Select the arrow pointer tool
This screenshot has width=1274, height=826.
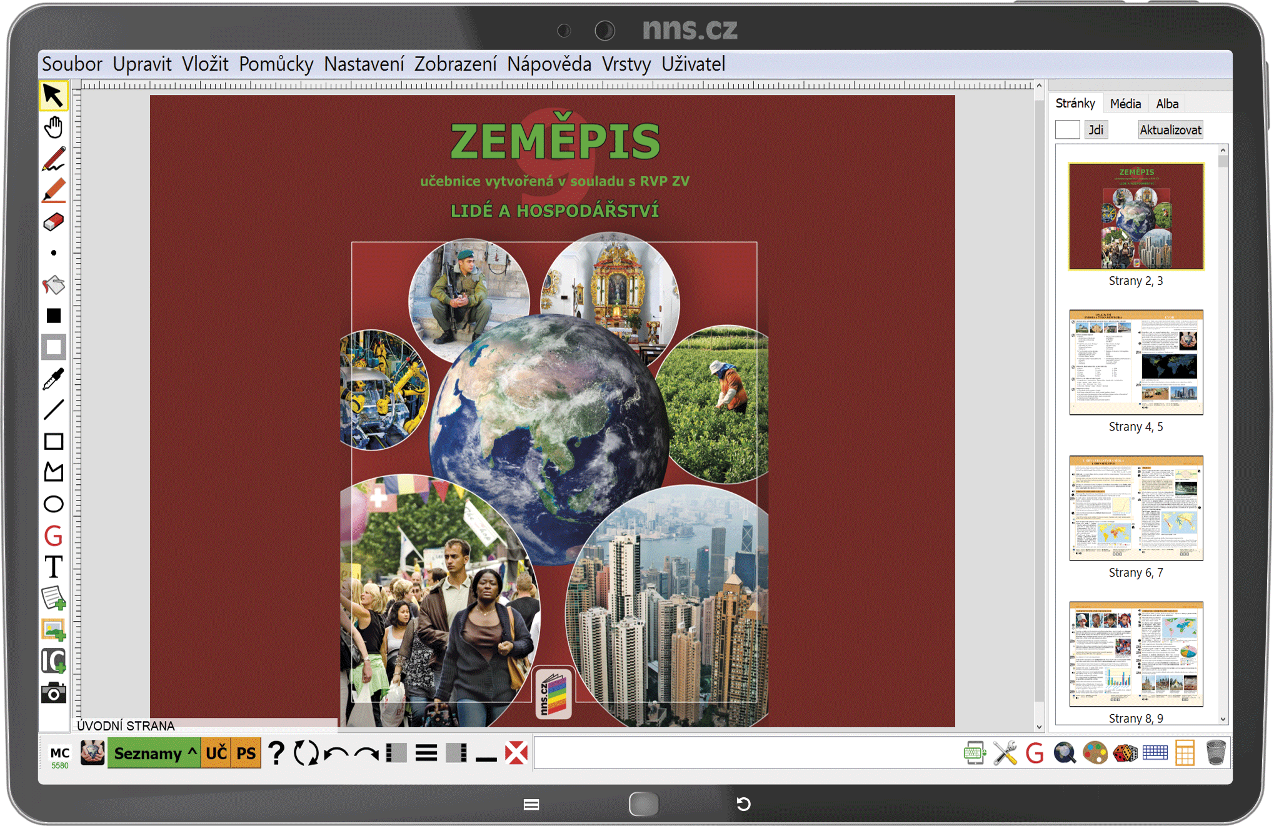coord(53,96)
